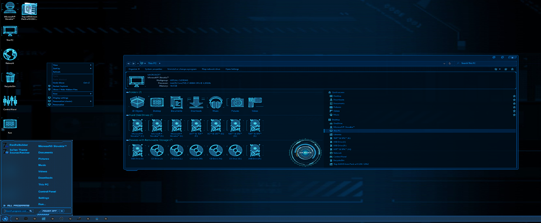Select the This PC desktop icon
This screenshot has height=223, width=541.
click(10, 31)
